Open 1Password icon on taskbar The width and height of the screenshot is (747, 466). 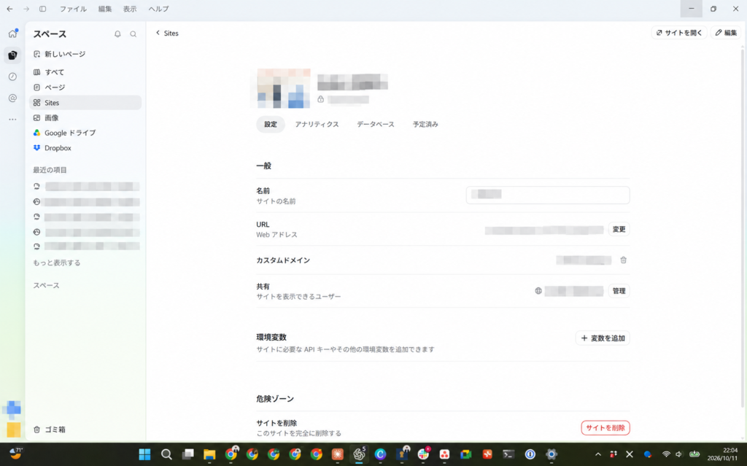click(530, 454)
